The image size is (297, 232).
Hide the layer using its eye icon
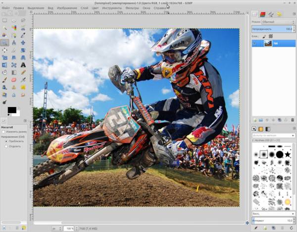(255, 44)
